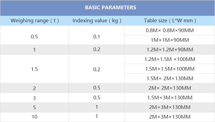Click the 1M×1M×90MM table size cell
This screenshot has height=122, width=215.
170,40
